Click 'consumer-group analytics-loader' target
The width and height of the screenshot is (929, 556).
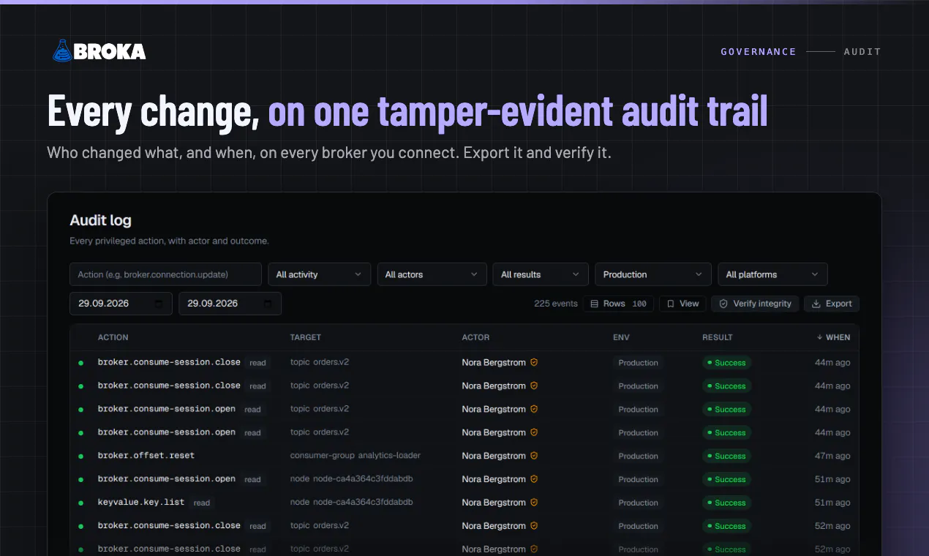[x=356, y=456]
